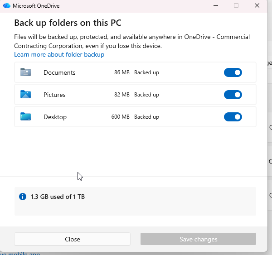Select the Pictures folder name label
The width and height of the screenshot is (272, 255).
tap(54, 95)
